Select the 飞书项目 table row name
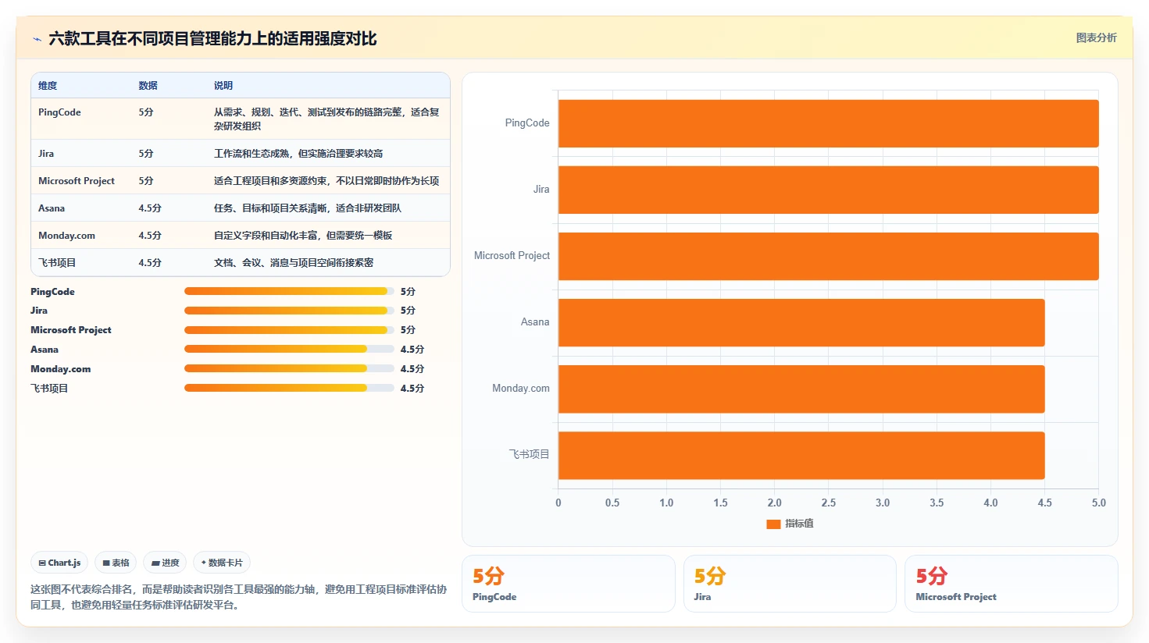 57,263
